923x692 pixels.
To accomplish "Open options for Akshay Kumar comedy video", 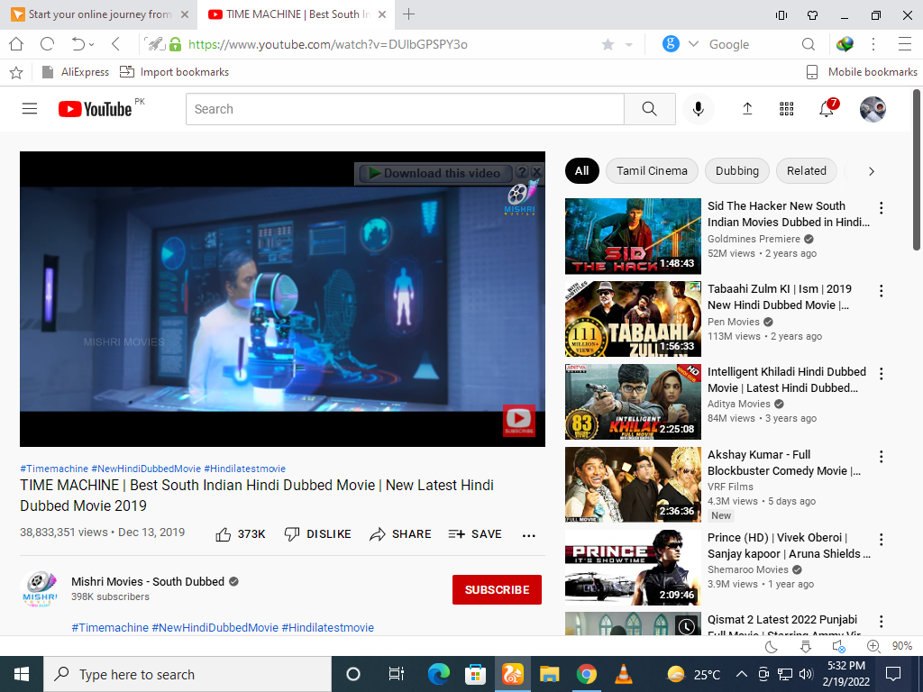I will coord(882,457).
